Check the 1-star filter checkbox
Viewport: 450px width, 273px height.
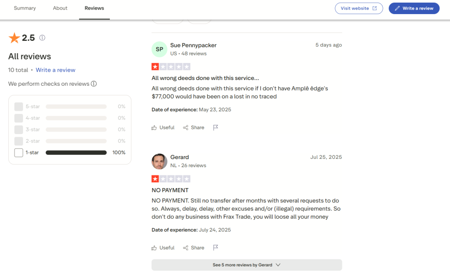point(18,153)
